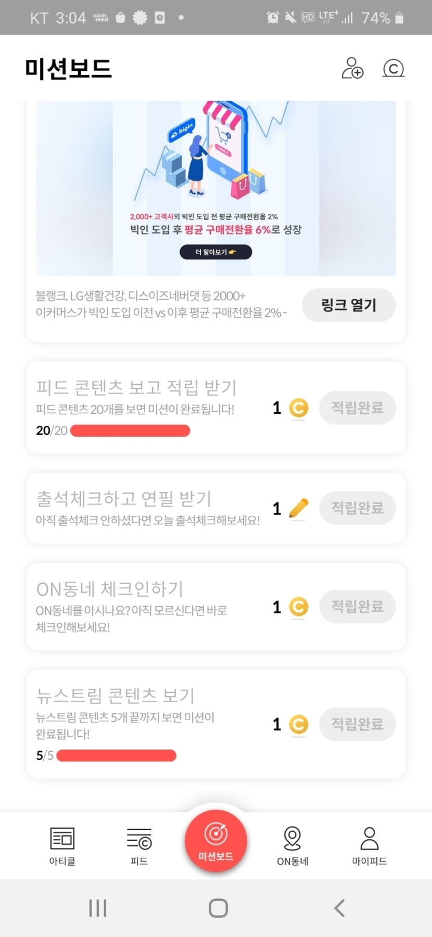Open the coin balance icon in header

tap(393, 68)
